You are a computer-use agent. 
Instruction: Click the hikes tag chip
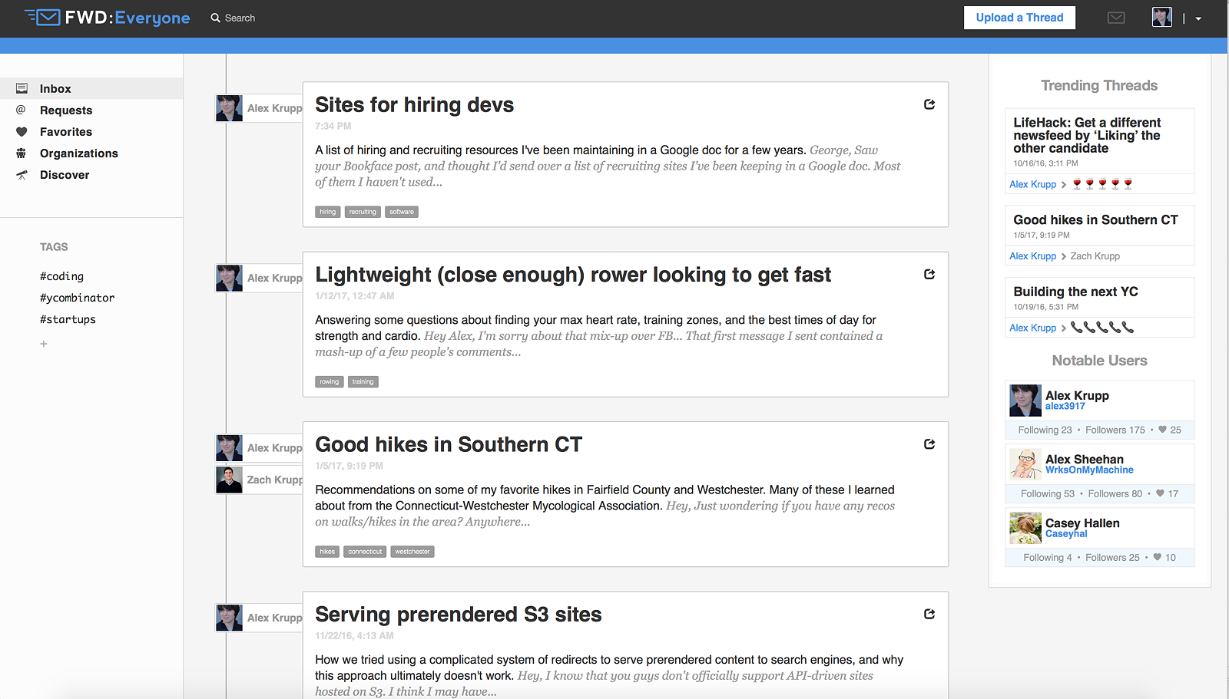[327, 552]
